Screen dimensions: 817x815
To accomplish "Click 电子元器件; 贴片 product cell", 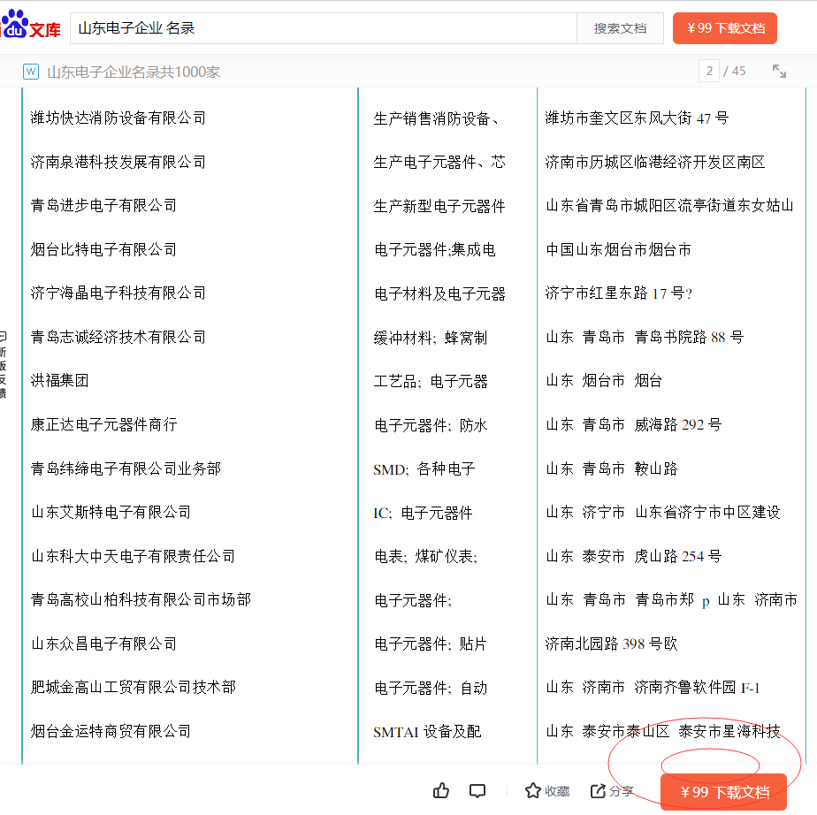I will 431,644.
